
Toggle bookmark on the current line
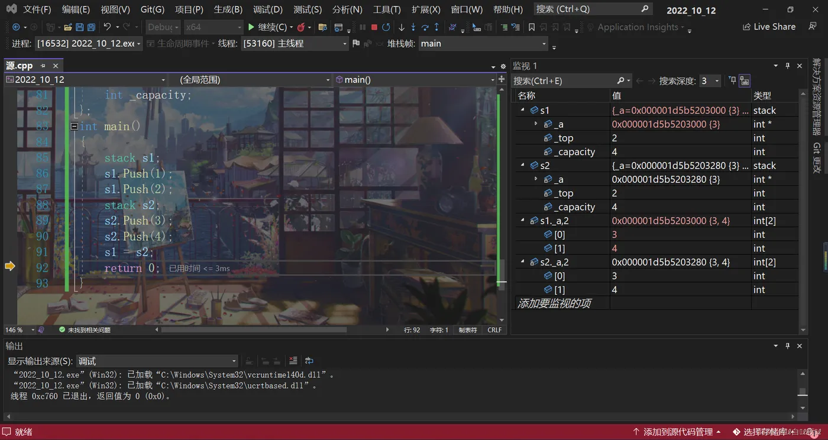pyautogui.click(x=532, y=27)
